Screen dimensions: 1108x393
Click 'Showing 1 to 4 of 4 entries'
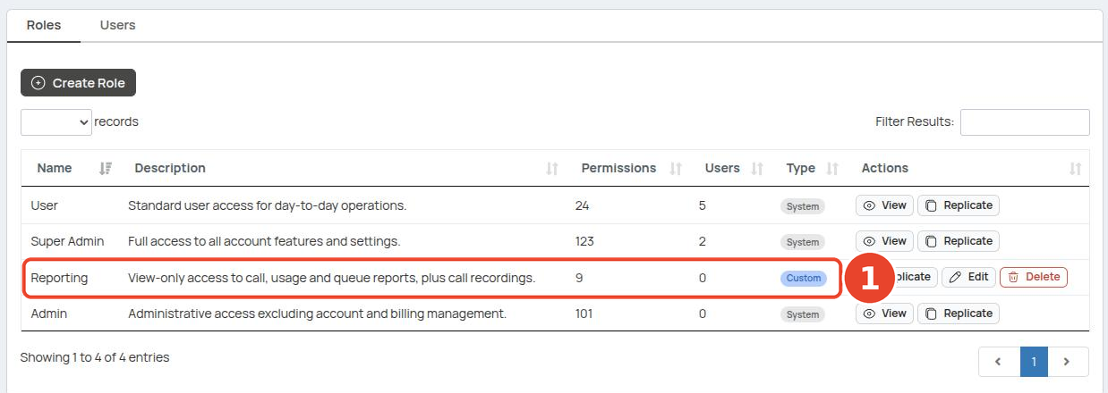[x=95, y=357]
